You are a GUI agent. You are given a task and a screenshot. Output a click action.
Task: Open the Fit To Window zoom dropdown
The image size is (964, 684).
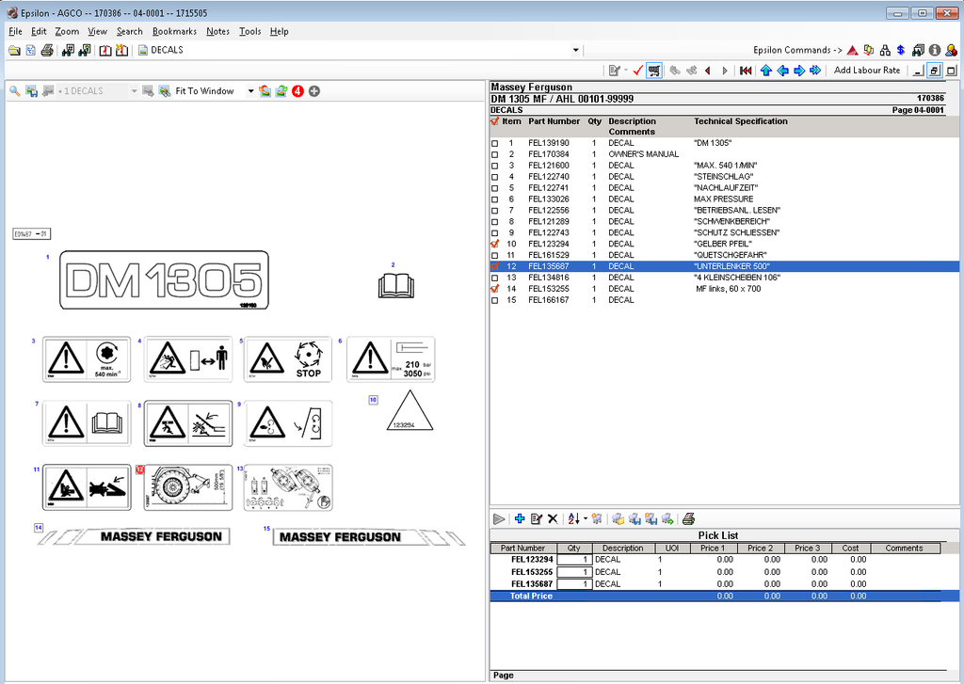click(x=250, y=91)
